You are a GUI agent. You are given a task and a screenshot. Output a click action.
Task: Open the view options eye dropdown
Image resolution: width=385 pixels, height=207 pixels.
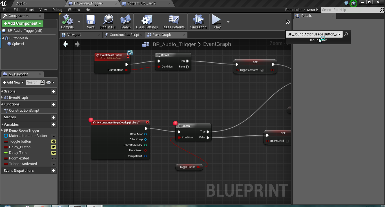(x=50, y=82)
